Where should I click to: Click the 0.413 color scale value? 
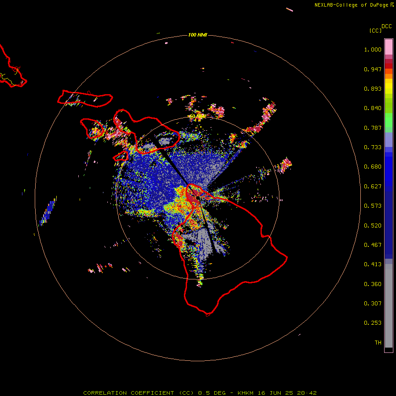coord(373,264)
